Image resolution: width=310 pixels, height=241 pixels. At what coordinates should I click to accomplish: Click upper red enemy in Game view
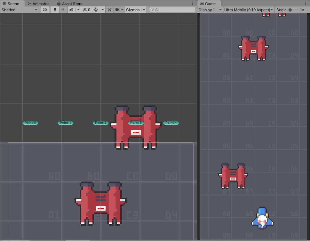253,48
